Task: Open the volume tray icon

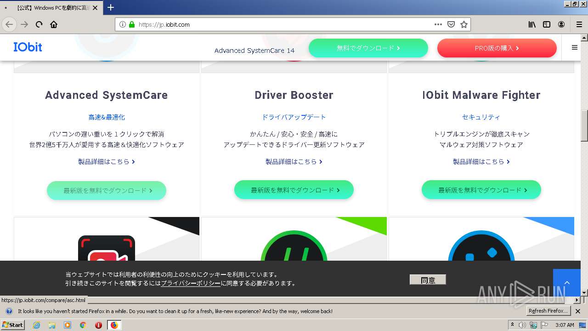Action: coord(522,325)
